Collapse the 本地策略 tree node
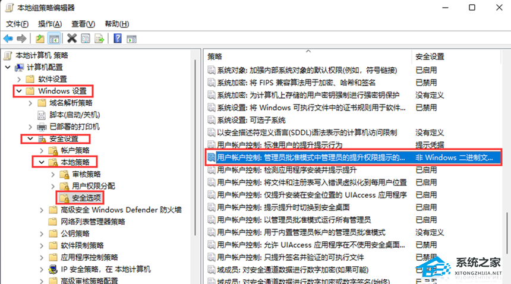 pyautogui.click(x=41, y=162)
